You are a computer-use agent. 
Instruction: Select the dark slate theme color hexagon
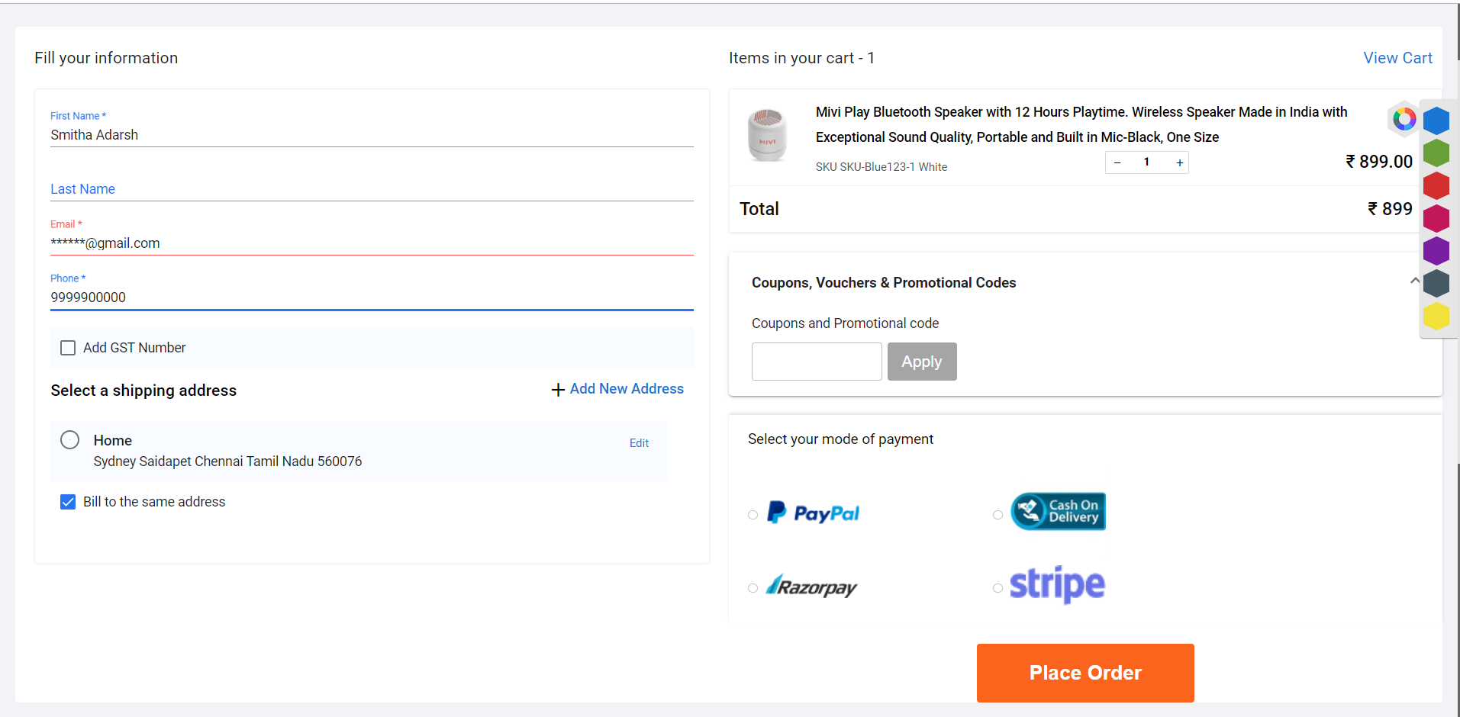[x=1436, y=283]
